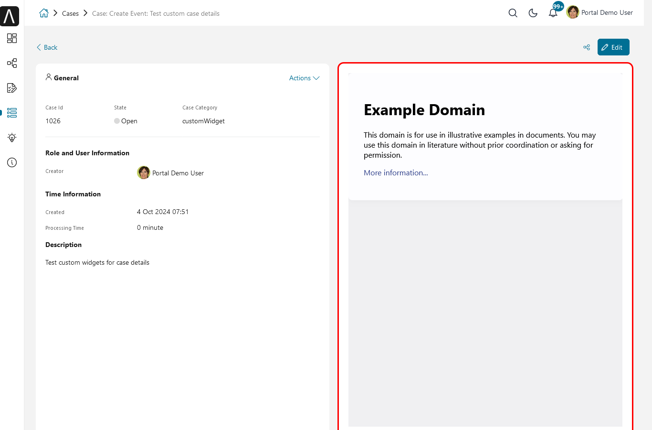Go back using the Back link
652x430 pixels.
click(x=47, y=47)
